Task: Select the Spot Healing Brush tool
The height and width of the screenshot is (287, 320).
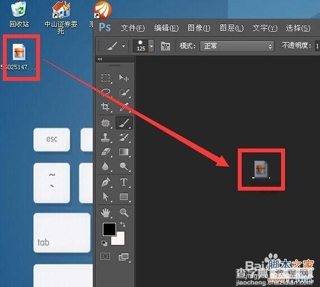Action: (x=106, y=123)
